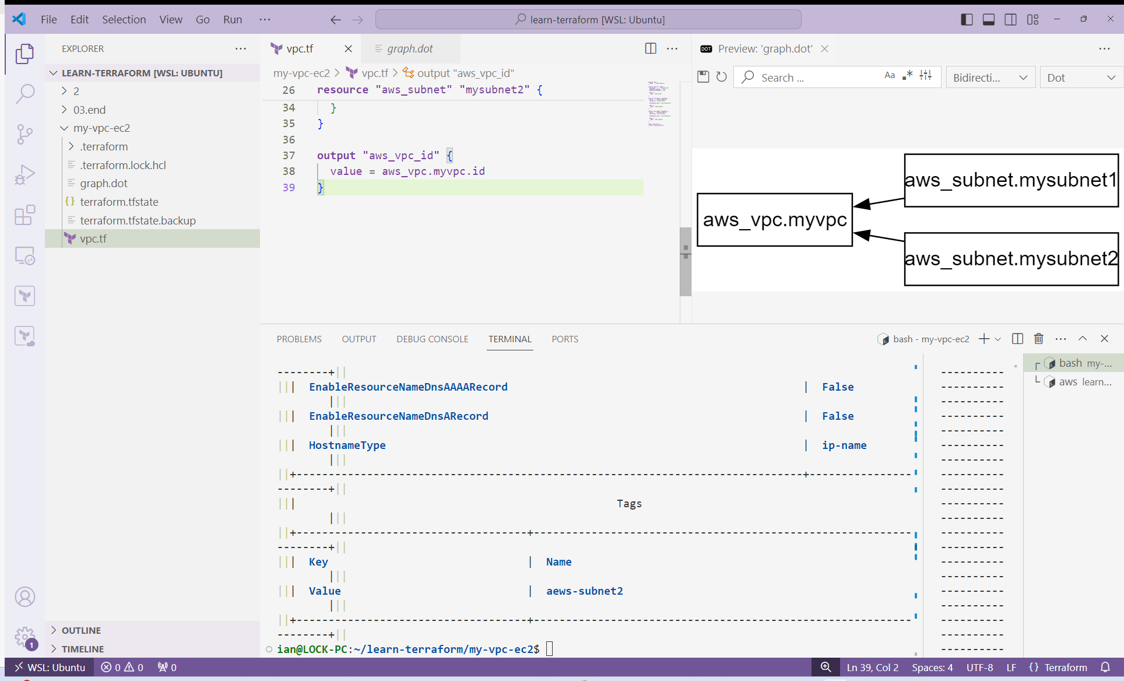Image resolution: width=1124 pixels, height=681 pixels.
Task: Toggle regex mode in graph search
Action: point(907,75)
